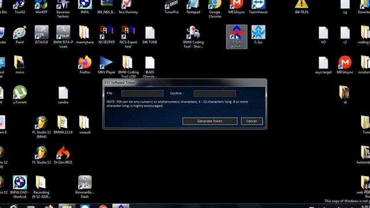Select the Firefox desktop icon

tap(85, 65)
